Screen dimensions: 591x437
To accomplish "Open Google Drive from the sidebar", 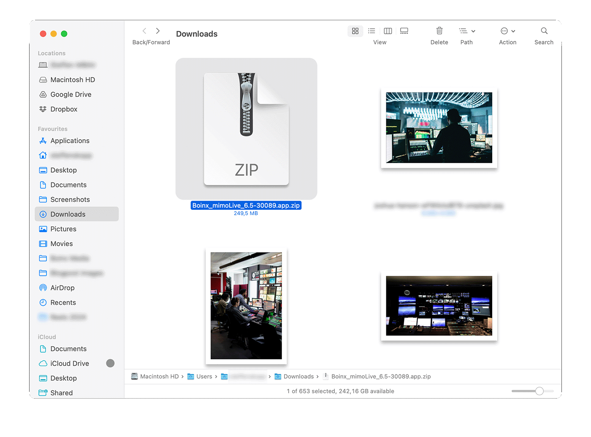I will pyautogui.click(x=70, y=94).
